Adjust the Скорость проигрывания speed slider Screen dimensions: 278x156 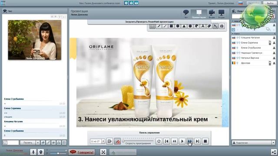(138, 141)
